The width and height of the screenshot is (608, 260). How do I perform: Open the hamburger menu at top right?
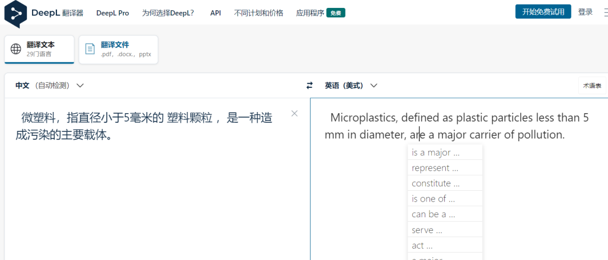coord(605,12)
